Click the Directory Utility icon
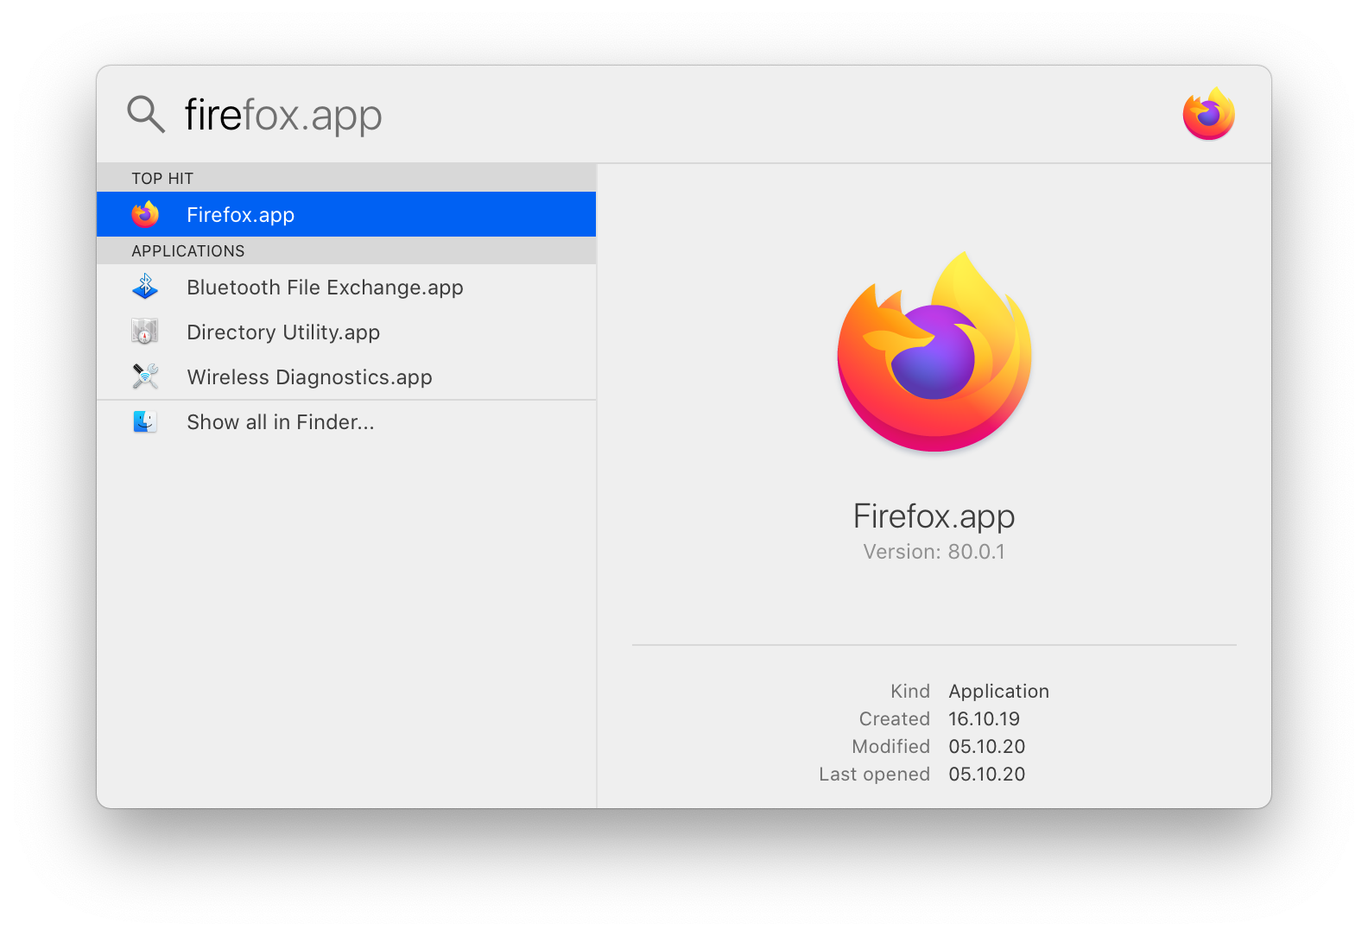The width and height of the screenshot is (1368, 936). [145, 332]
